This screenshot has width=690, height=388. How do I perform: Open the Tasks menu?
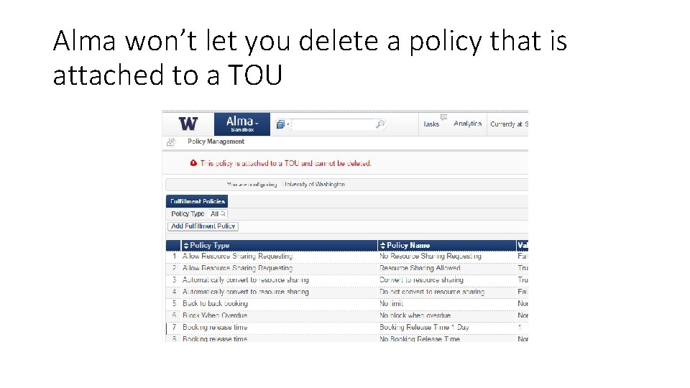(x=431, y=124)
